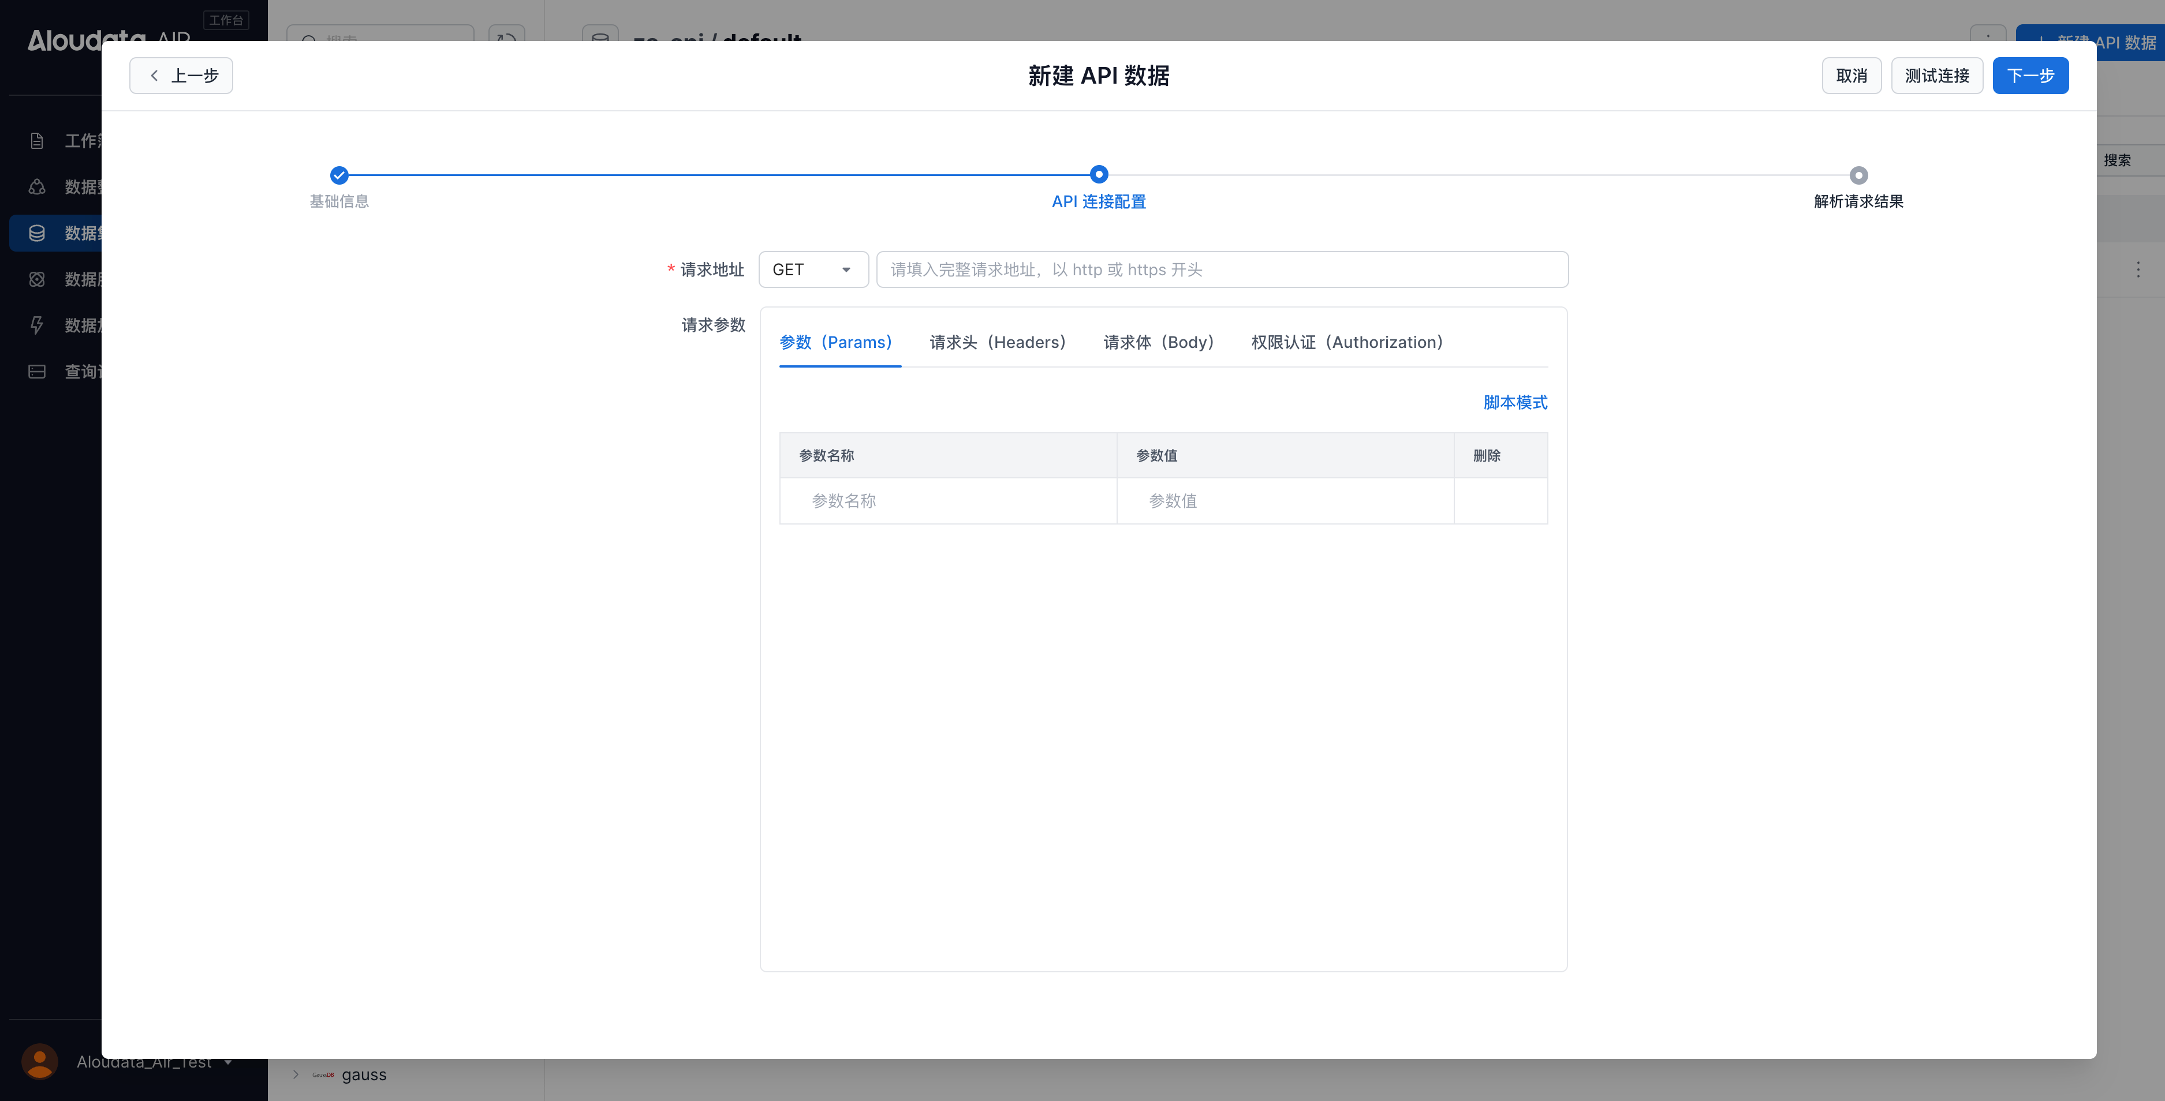Open the GET request method dropdown

point(813,269)
